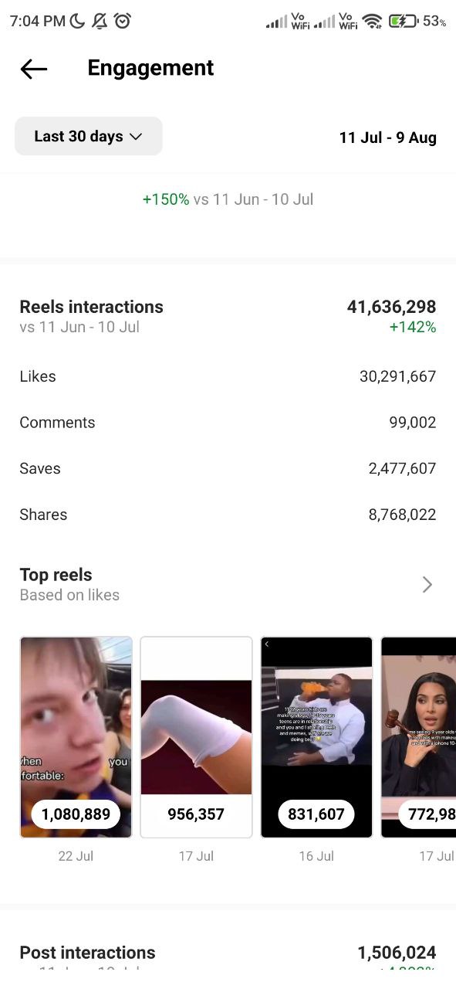Image resolution: width=456 pixels, height=989 pixels.
Task: Select the Top reels heading
Action: click(56, 575)
